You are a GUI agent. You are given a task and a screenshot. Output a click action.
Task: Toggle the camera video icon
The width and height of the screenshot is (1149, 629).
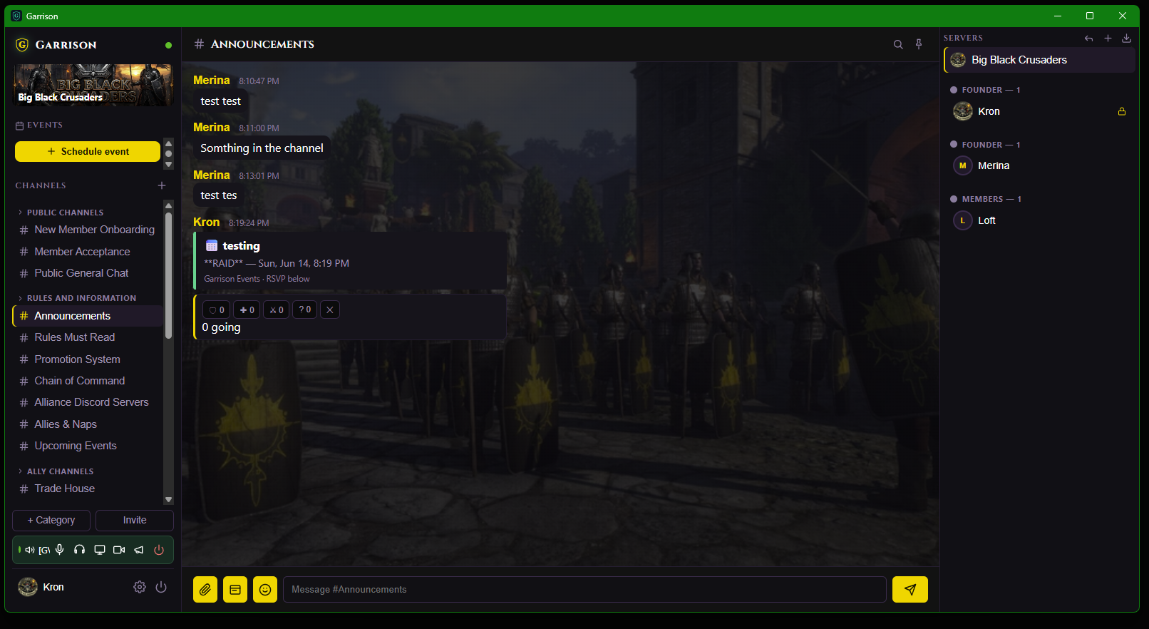tap(119, 550)
